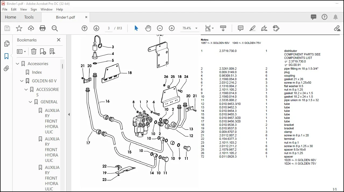Delete selected bookmark trash icon
Image resolution: width=344 pixels, height=192 pixels.
pos(34,51)
